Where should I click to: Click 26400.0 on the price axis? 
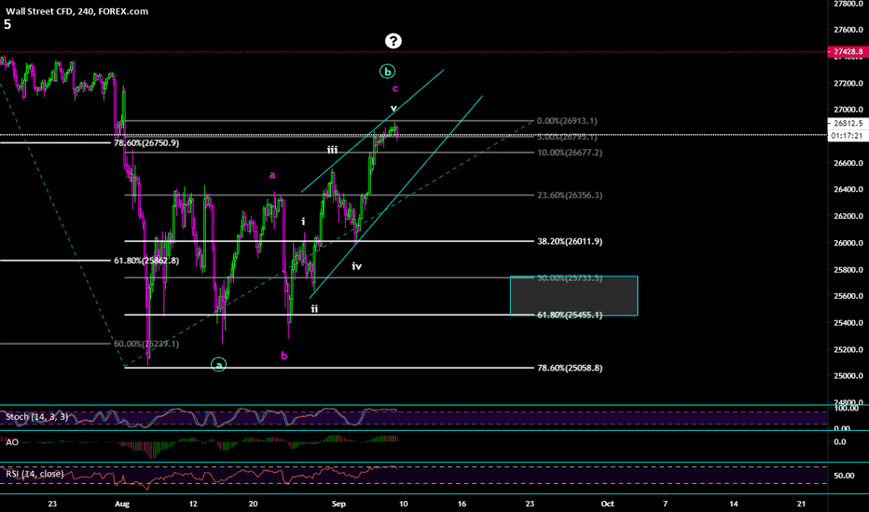pyautogui.click(x=848, y=189)
